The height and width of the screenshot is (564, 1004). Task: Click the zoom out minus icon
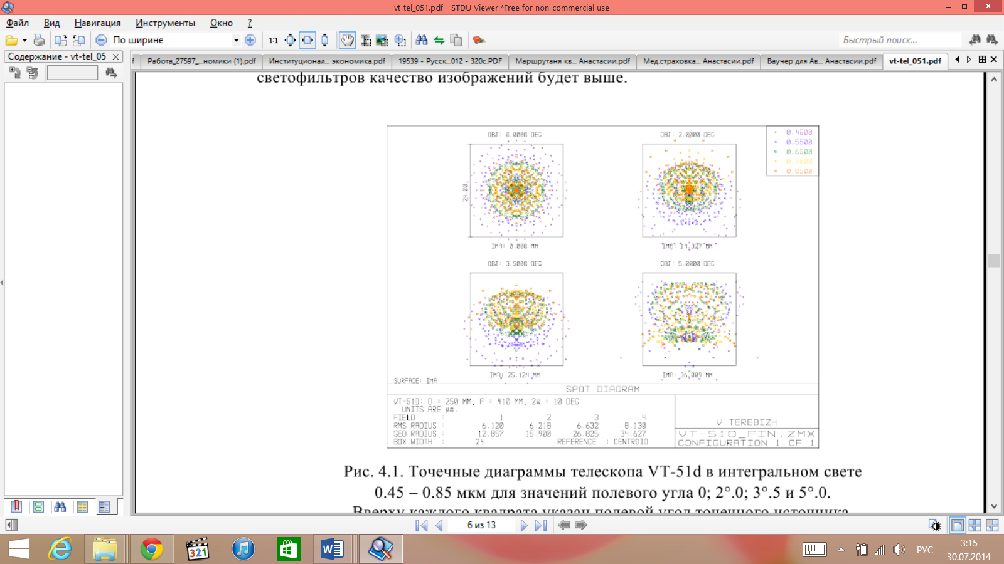point(101,40)
